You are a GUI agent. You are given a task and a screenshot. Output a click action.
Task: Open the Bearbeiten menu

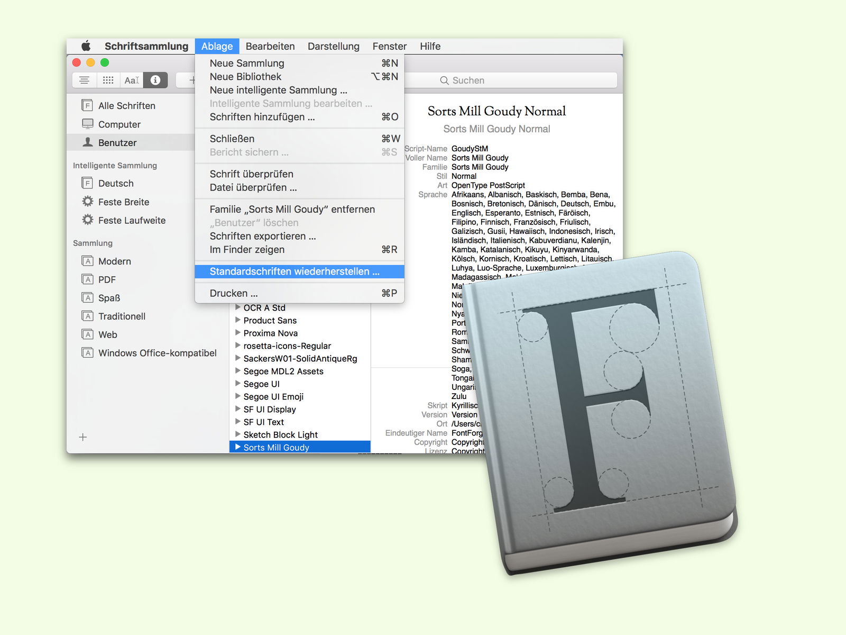[x=270, y=46]
